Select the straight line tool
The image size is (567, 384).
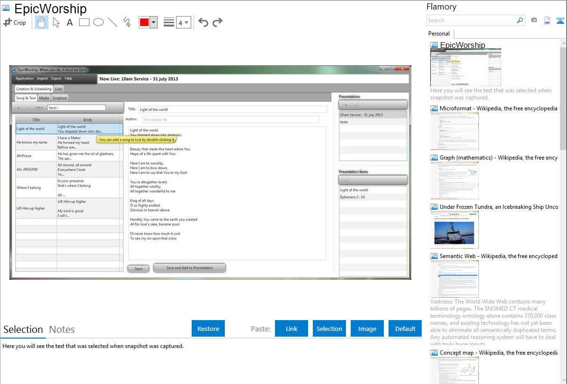(x=113, y=22)
